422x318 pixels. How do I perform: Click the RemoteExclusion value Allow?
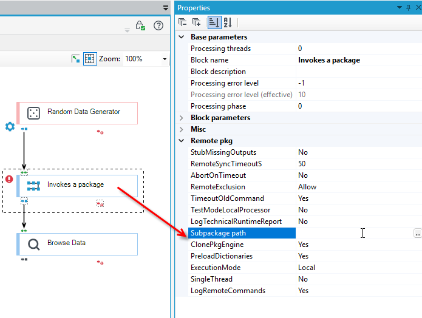pos(307,187)
